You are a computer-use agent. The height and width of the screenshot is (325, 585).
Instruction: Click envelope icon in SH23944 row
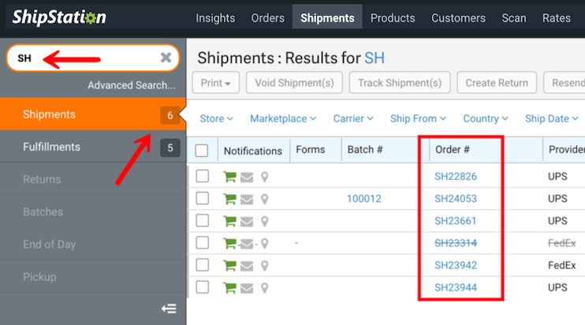pyautogui.click(x=247, y=287)
